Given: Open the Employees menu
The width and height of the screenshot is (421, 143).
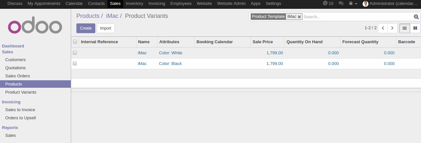Looking at the screenshot, I should pyautogui.click(x=181, y=4).
